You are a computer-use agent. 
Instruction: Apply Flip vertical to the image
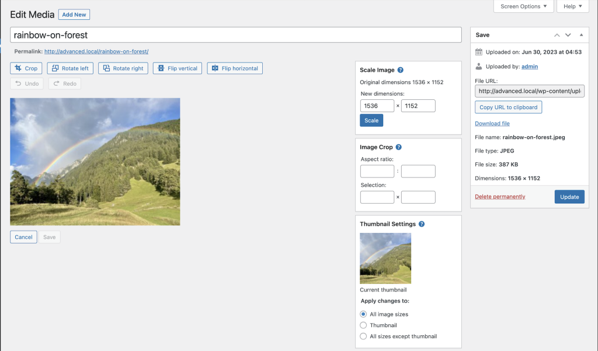[x=178, y=68]
